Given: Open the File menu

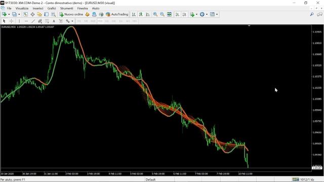Looking at the screenshot, I should (x=9, y=8).
